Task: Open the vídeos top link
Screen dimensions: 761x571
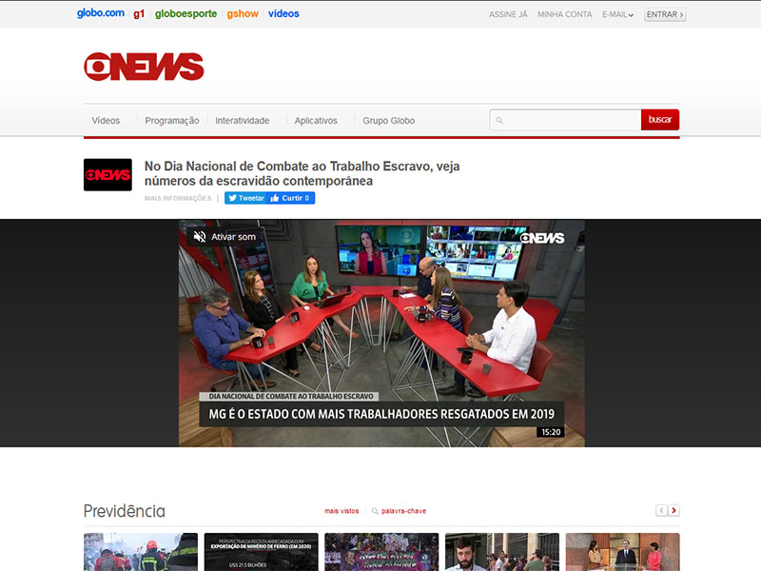Action: pos(283,14)
